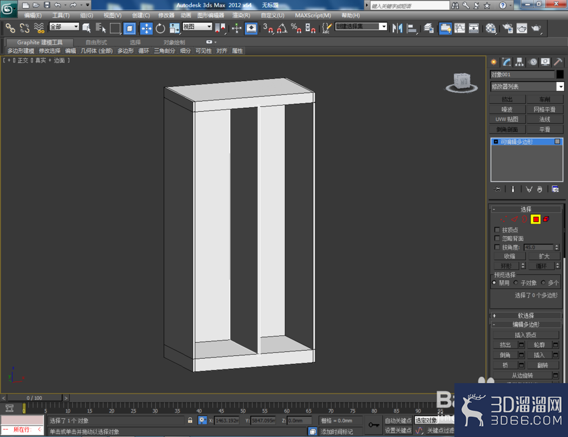Screen dimensions: 568x437
Task: Open the Curve Editor
Action: coord(460,28)
